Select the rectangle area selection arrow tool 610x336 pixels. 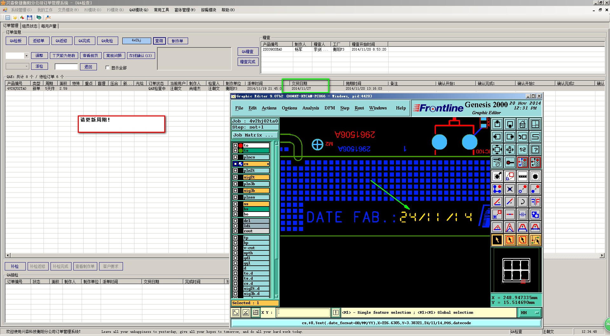pos(510,240)
